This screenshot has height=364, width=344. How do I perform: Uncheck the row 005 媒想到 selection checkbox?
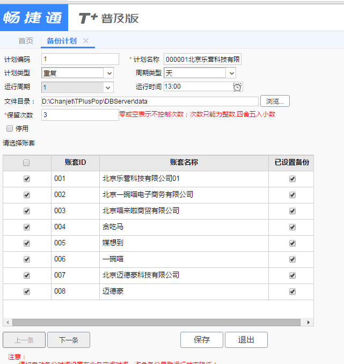click(x=27, y=243)
